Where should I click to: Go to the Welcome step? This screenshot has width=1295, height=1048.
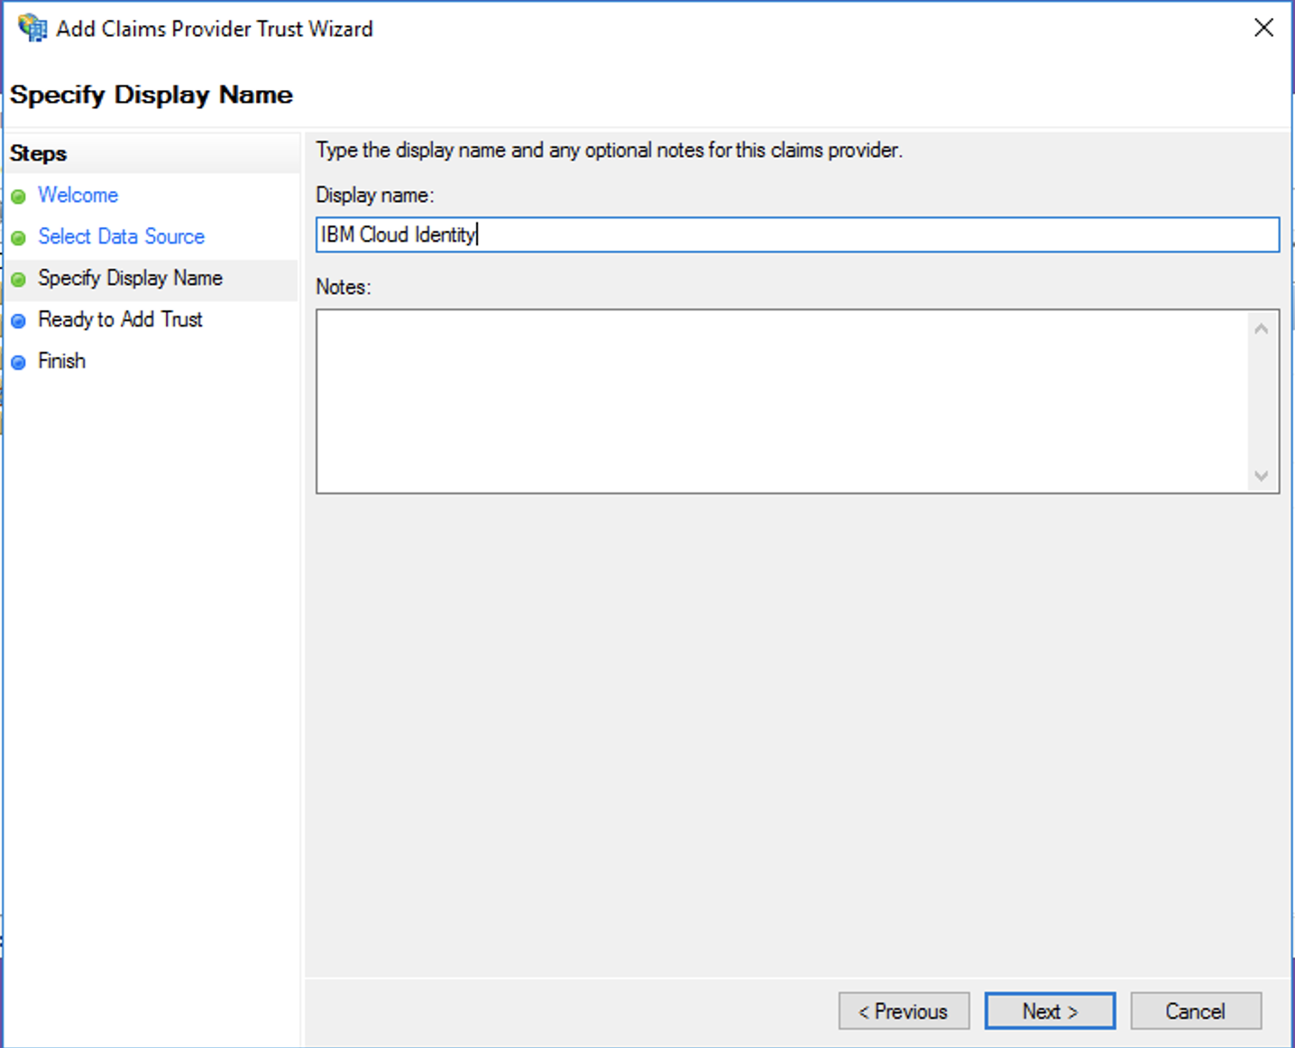[x=78, y=195]
